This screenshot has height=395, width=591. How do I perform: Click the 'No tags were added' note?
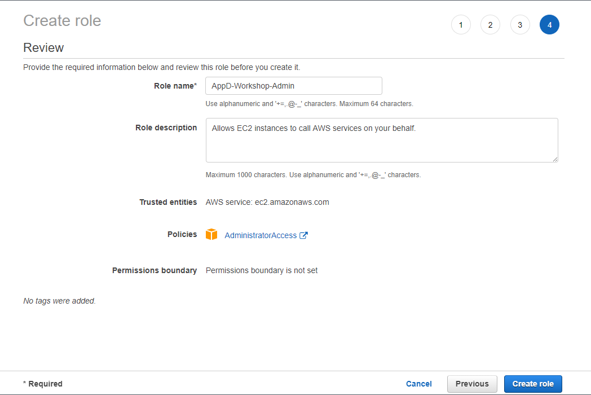pos(59,301)
